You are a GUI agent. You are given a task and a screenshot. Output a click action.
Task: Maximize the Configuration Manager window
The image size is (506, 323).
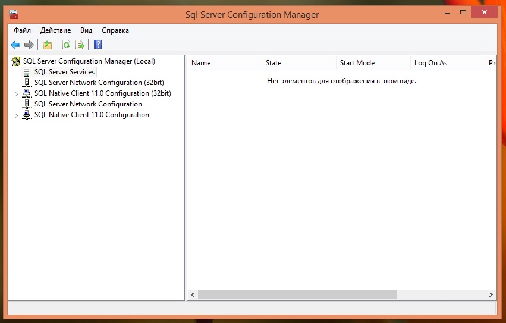[x=463, y=12]
